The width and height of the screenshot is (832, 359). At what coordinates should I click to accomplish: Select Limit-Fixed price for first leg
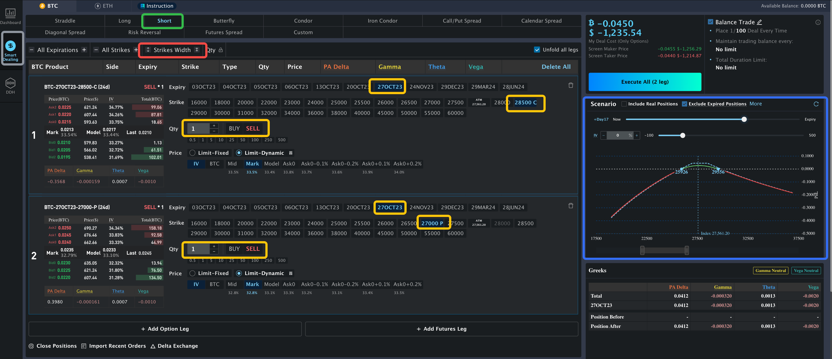click(x=193, y=153)
